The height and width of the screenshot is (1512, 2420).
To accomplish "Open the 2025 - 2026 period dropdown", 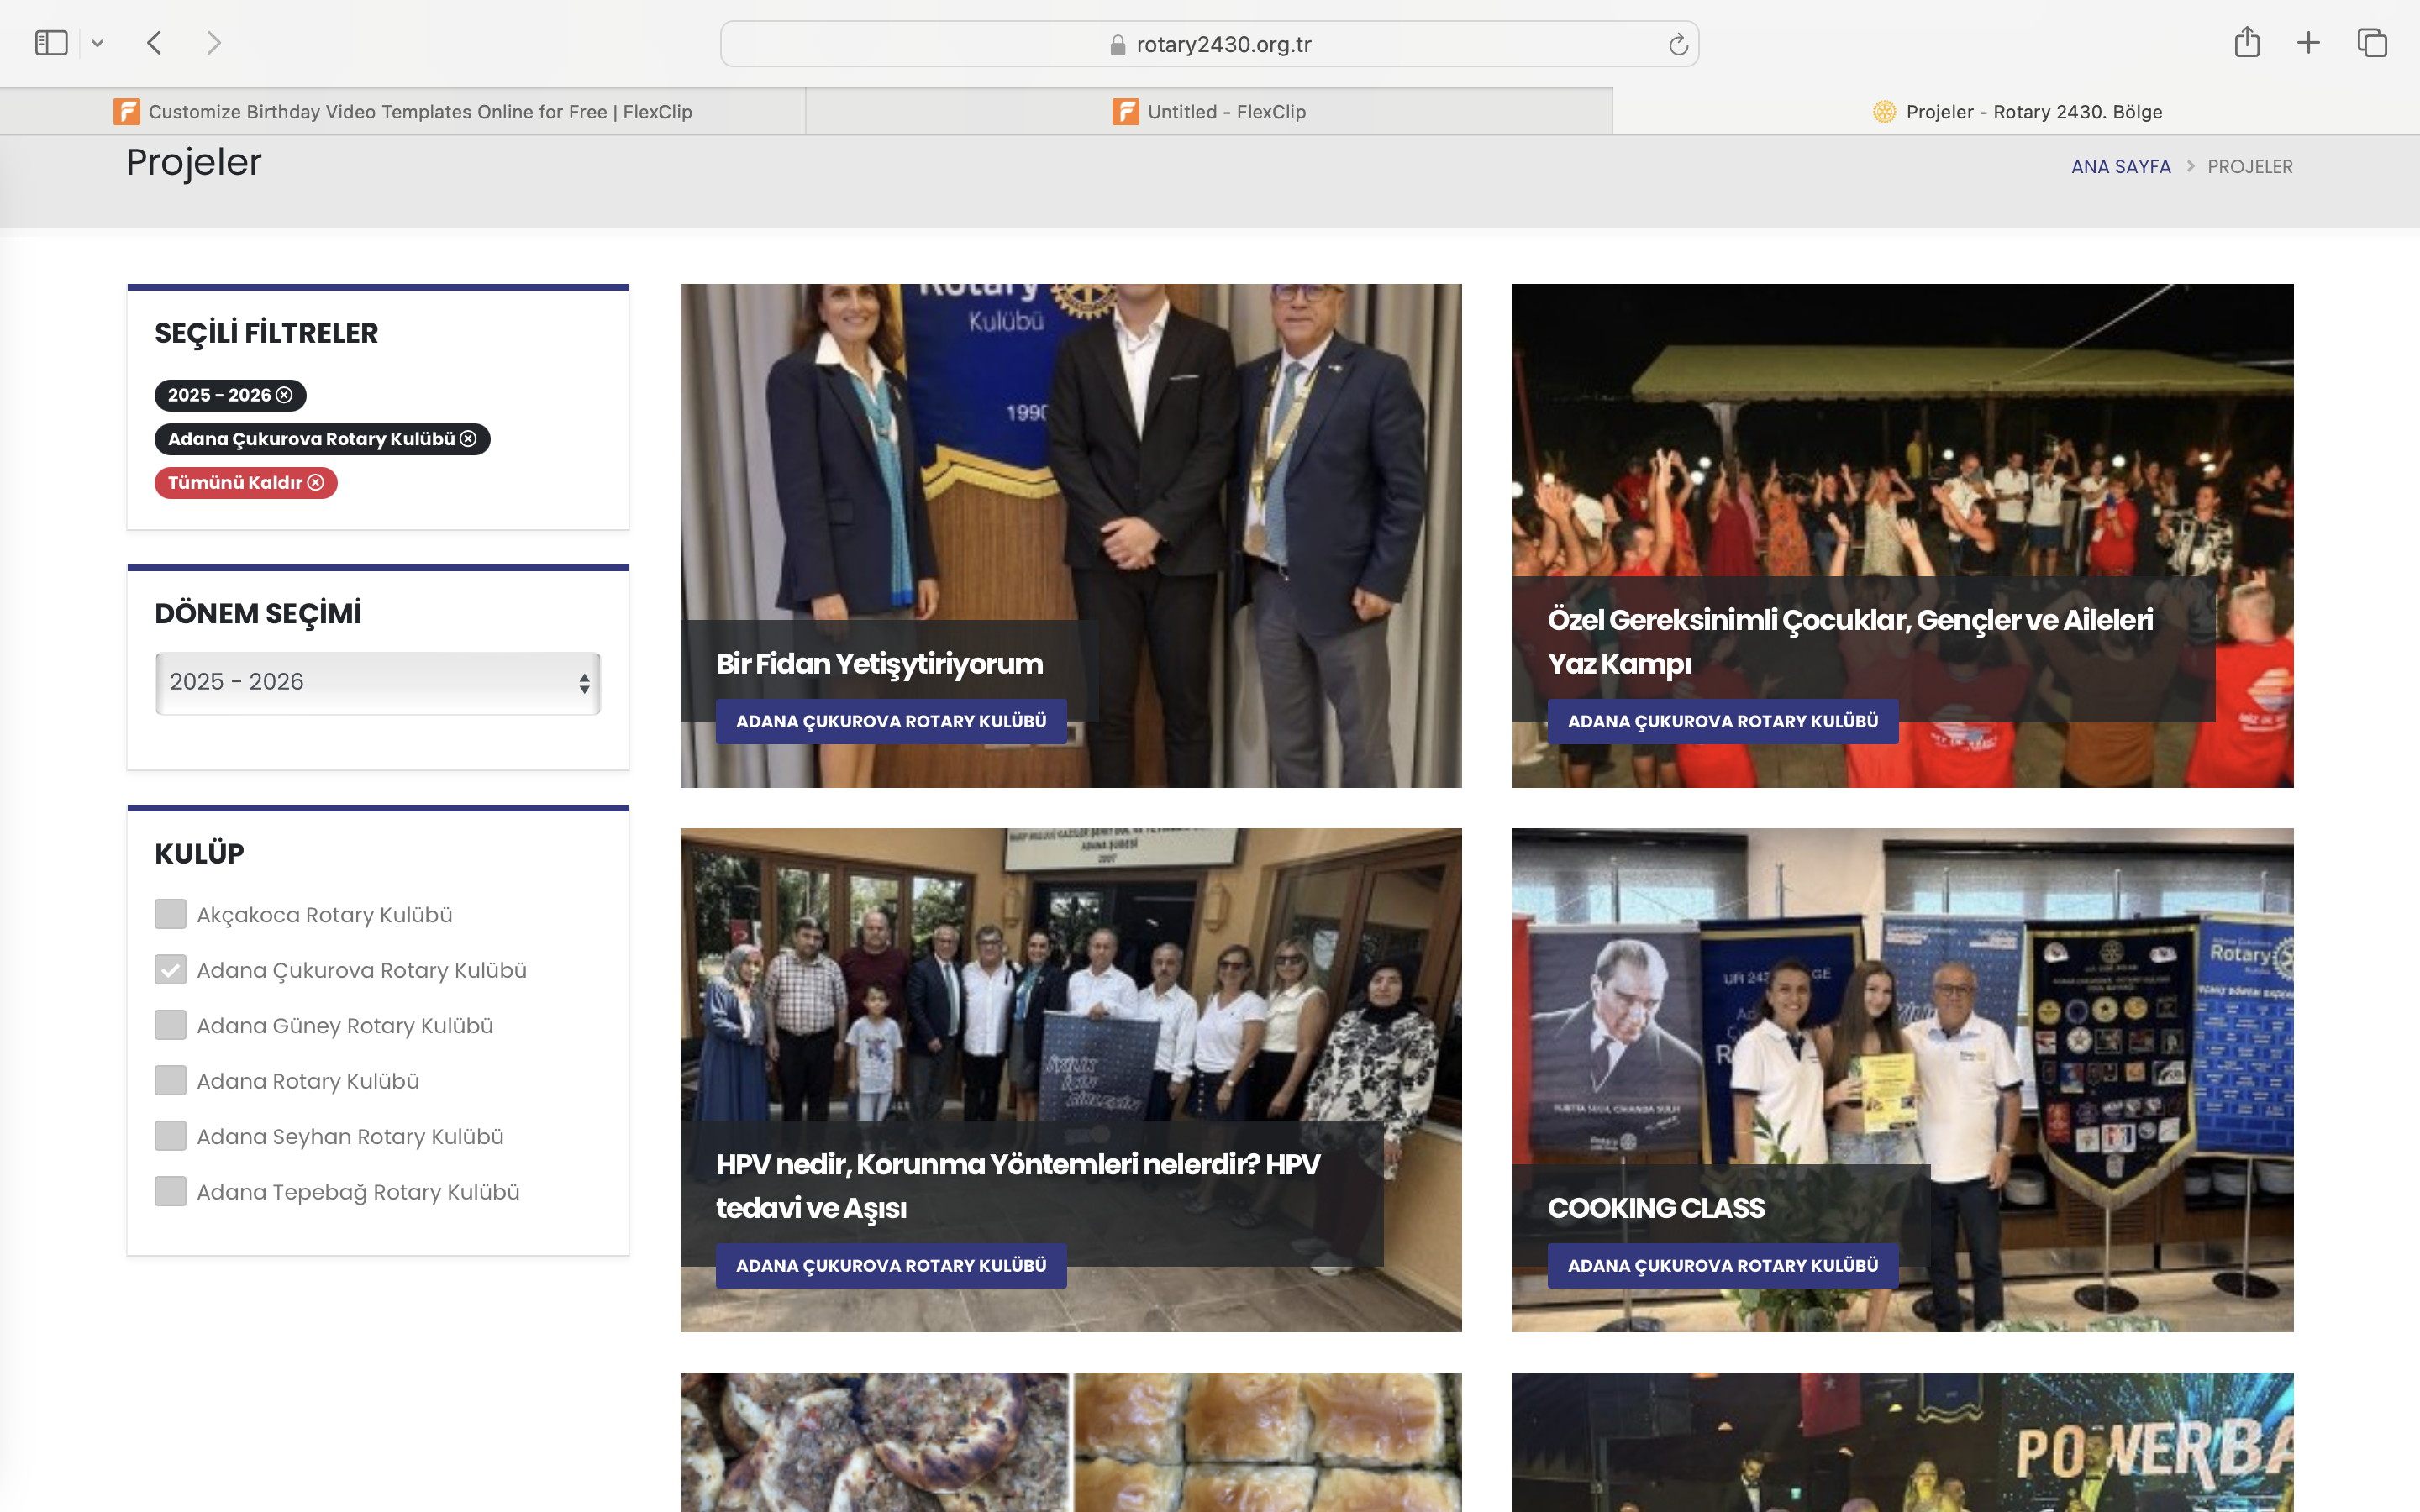I will click(x=378, y=683).
